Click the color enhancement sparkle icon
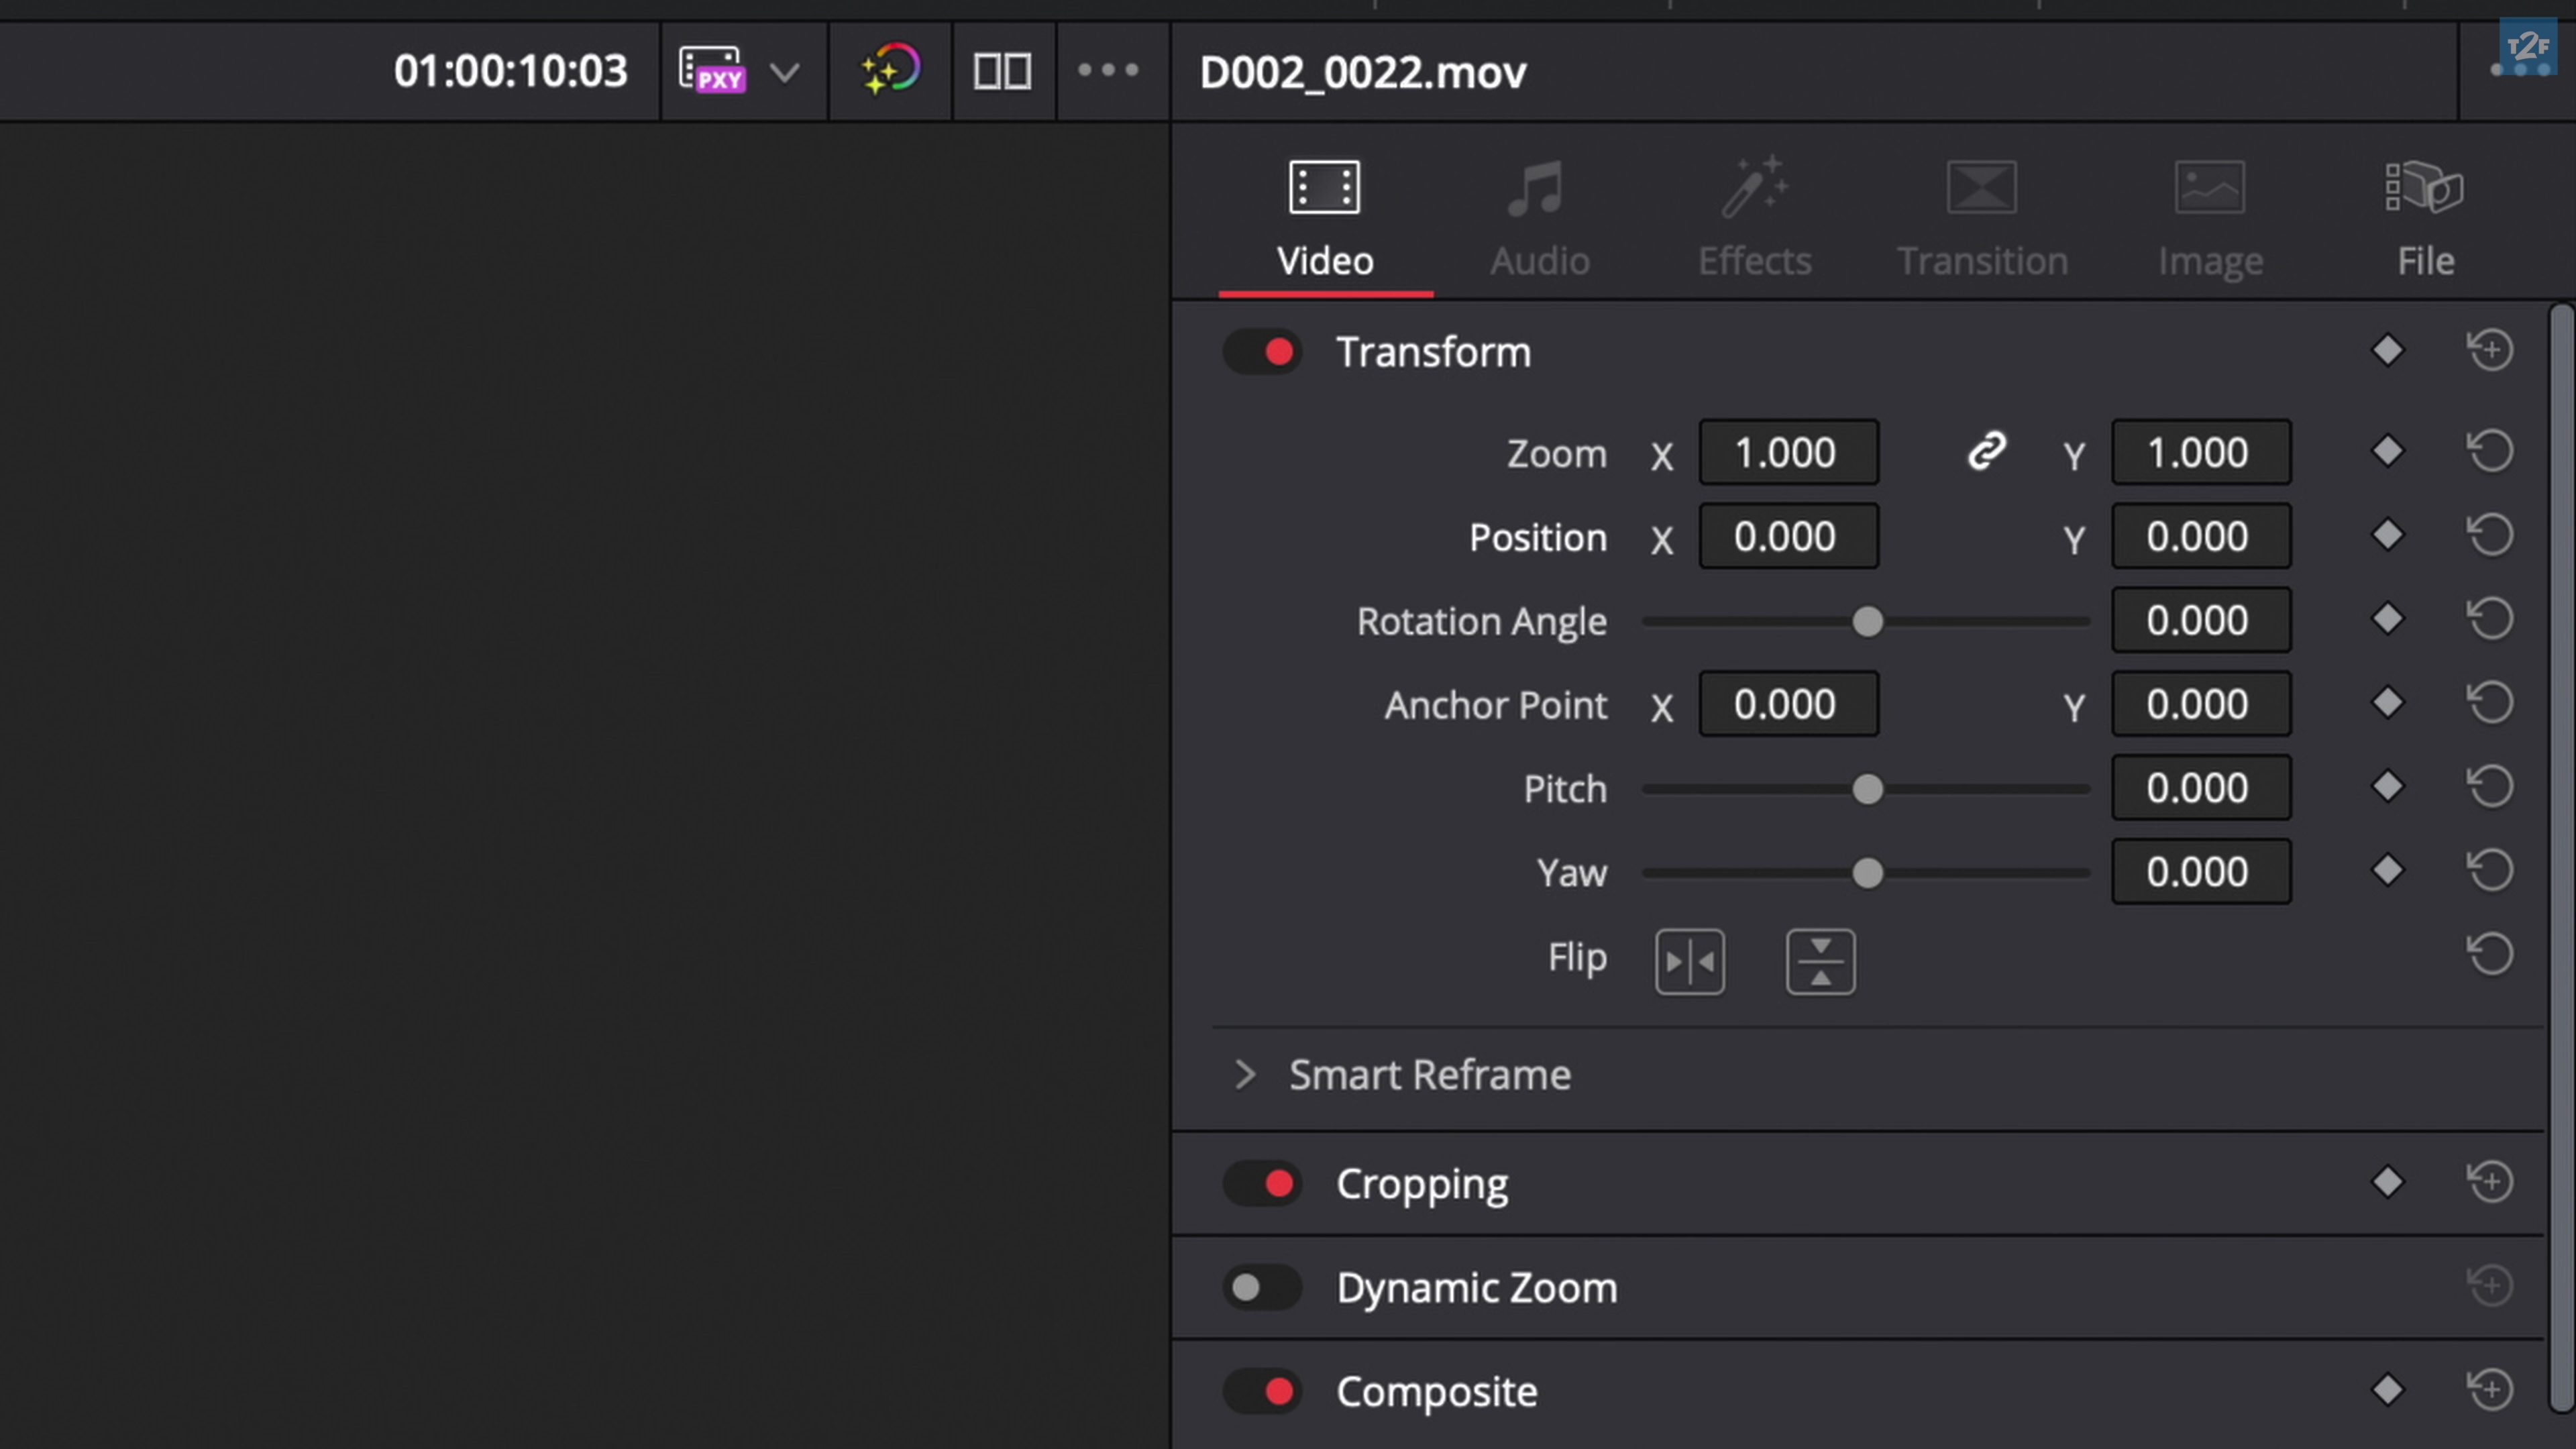This screenshot has height=1449, width=2576. 889,70
